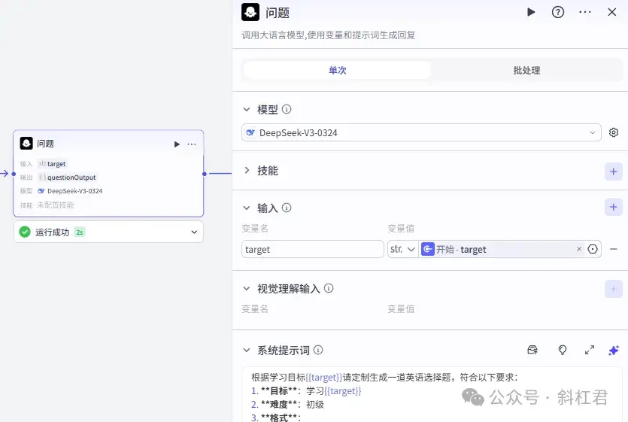The height and width of the screenshot is (422, 628).
Task: Close the 问题 configuration panel
Action: click(x=611, y=12)
